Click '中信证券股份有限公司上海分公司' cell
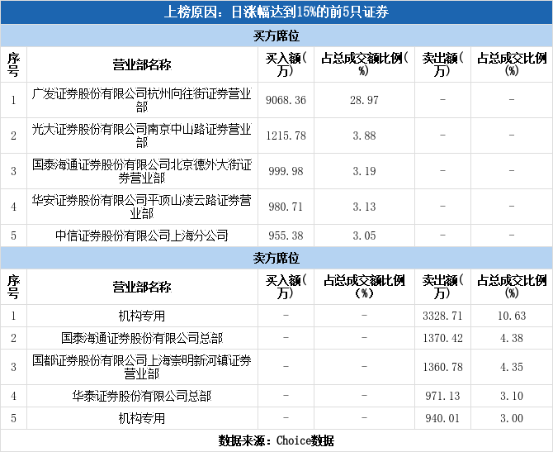 (142, 236)
